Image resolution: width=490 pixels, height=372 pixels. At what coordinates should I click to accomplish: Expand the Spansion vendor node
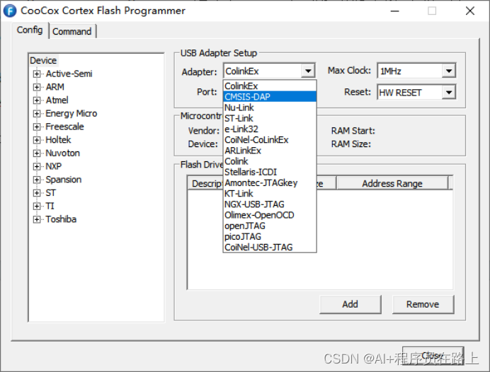tap(37, 180)
